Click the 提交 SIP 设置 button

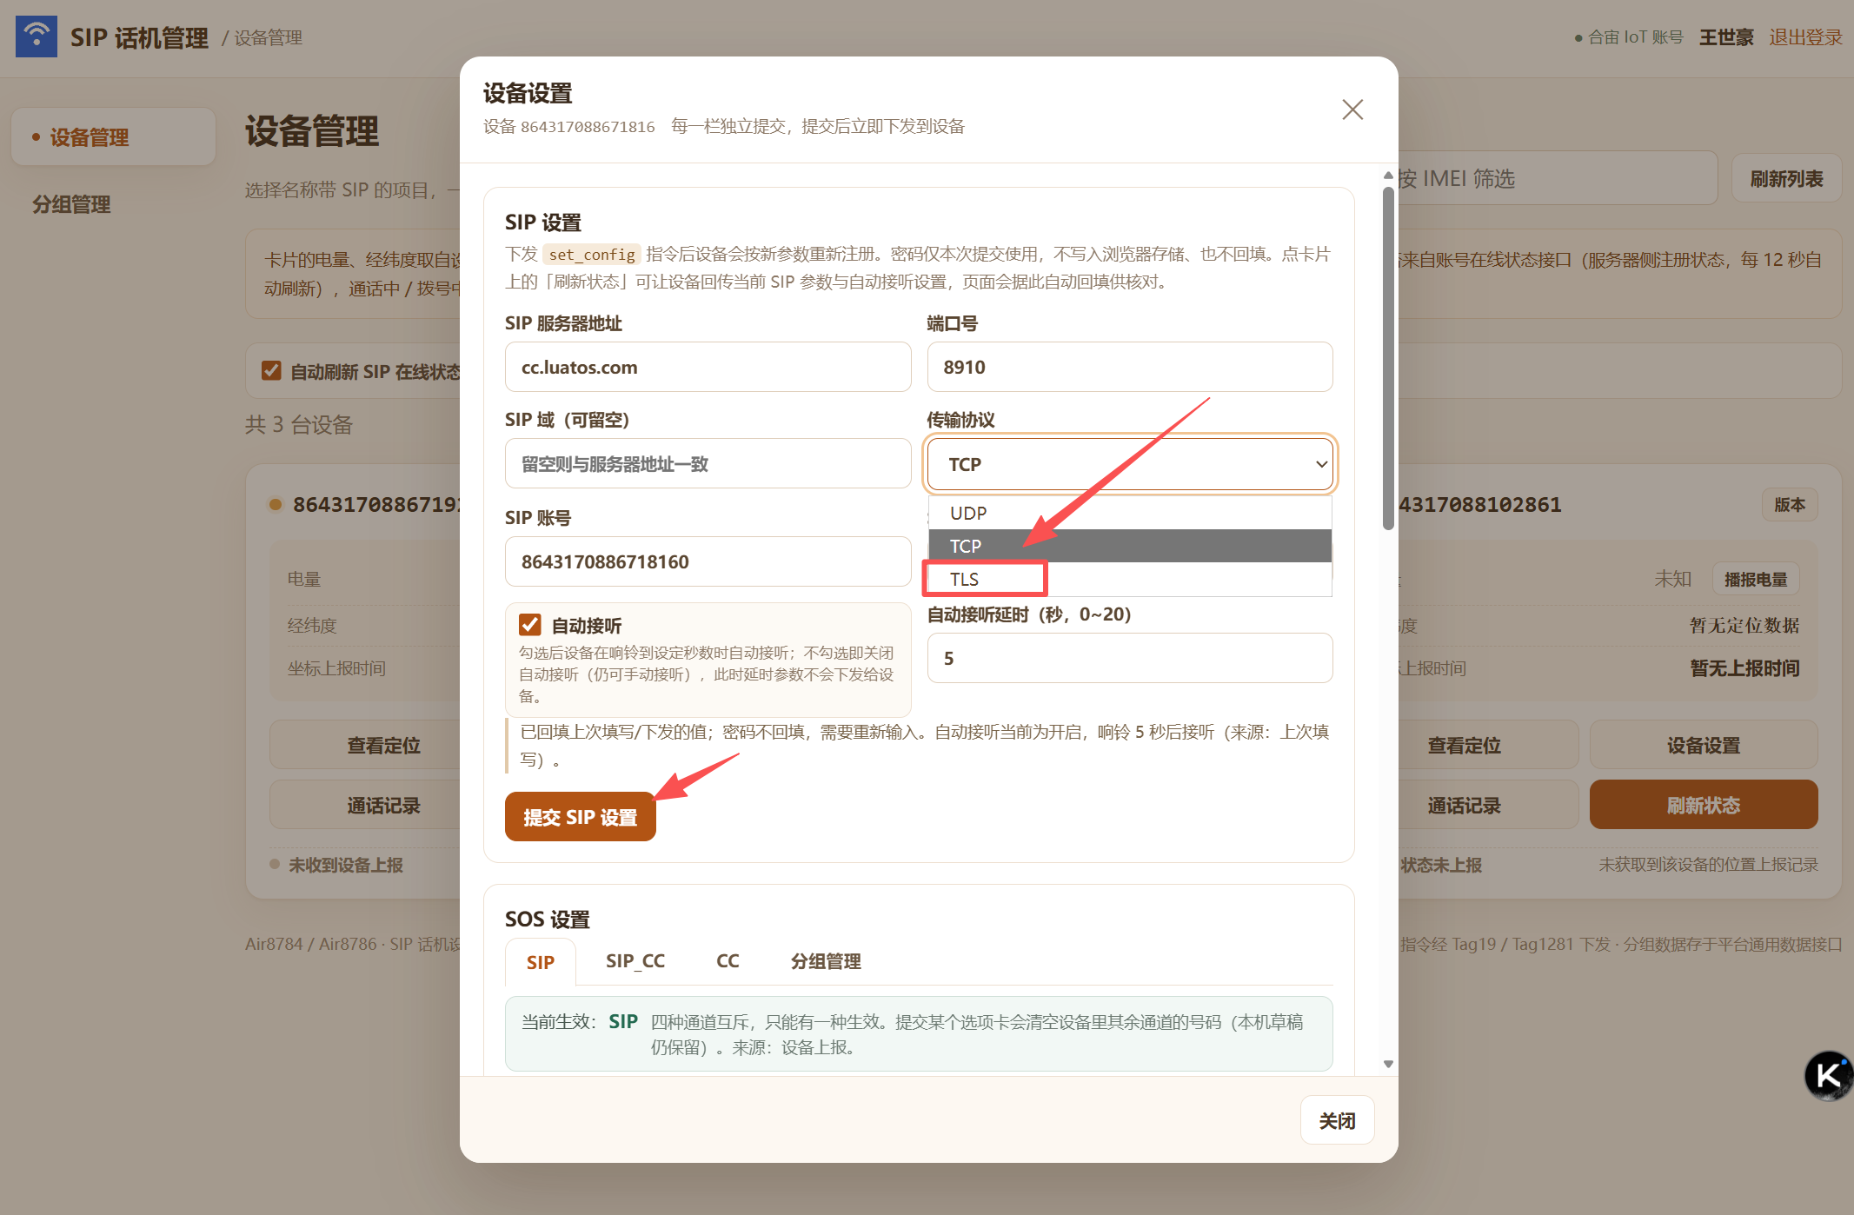(x=581, y=817)
